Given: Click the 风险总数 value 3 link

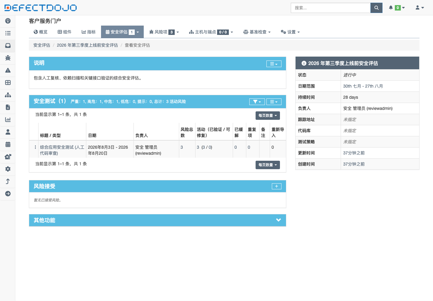Looking at the screenshot, I should (182, 147).
